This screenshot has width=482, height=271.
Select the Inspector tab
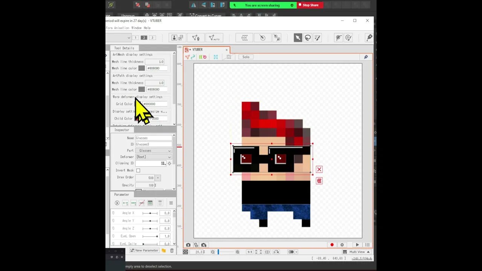(122, 130)
